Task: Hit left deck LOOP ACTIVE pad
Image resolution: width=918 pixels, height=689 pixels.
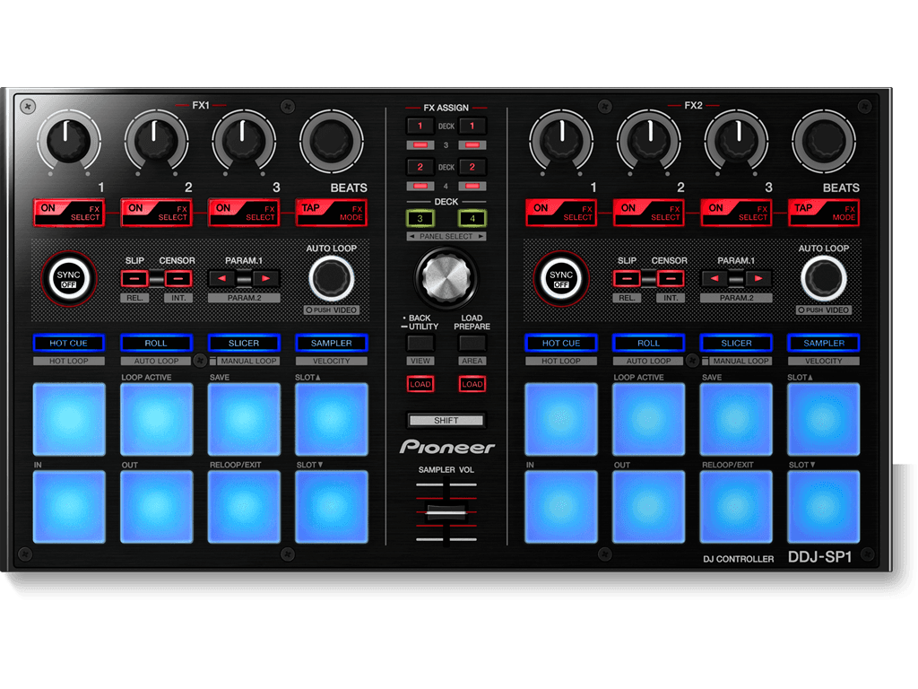Action: coord(156,419)
